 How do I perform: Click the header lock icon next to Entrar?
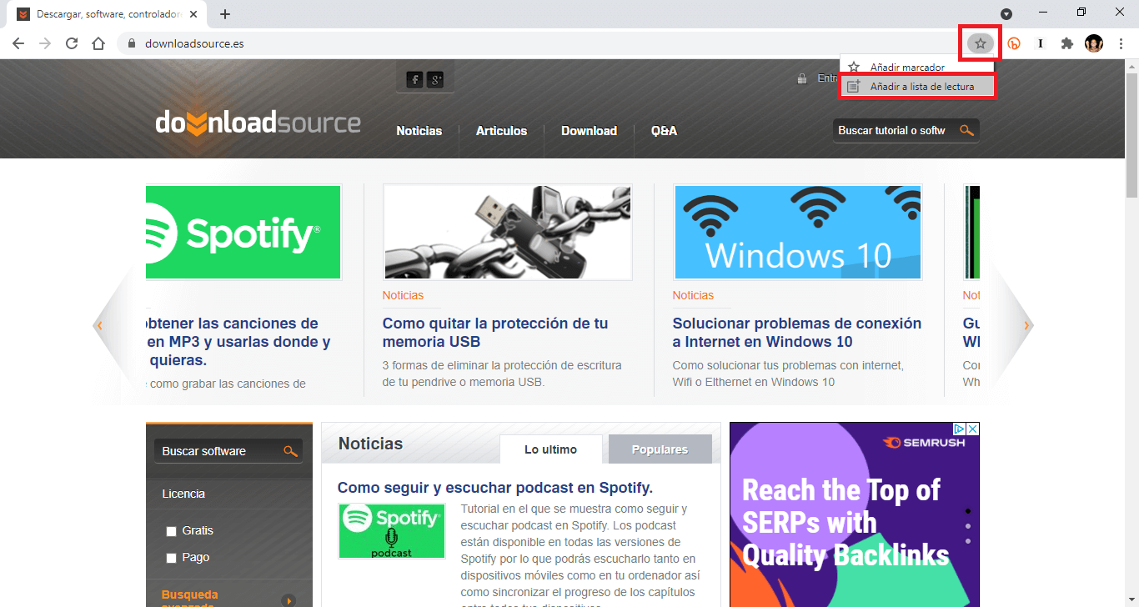tap(802, 78)
